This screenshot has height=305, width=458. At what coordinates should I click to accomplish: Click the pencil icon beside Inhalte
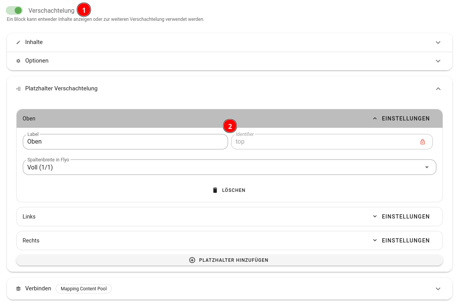(x=18, y=42)
